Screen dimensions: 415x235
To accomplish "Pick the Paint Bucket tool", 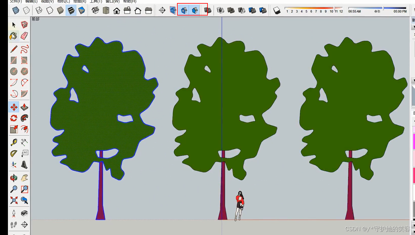I will [x=14, y=36].
